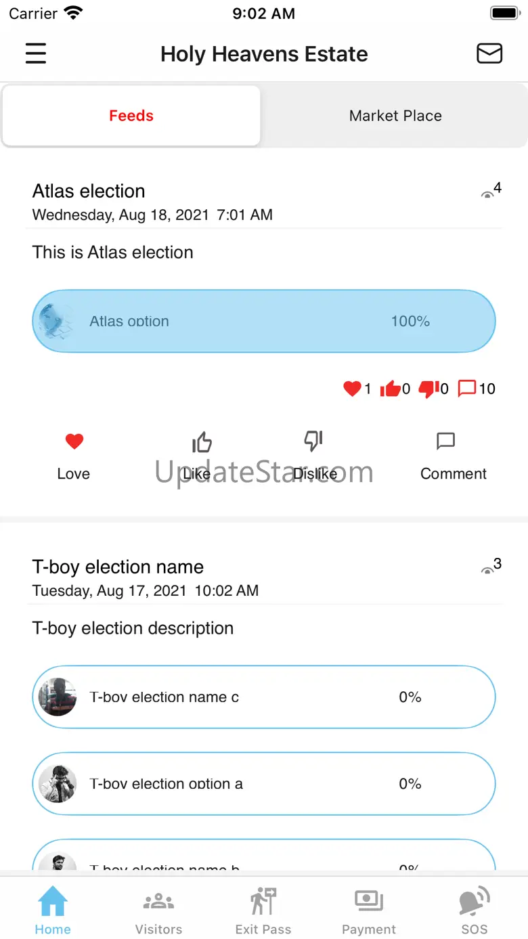The width and height of the screenshot is (528, 939).
Task: Open the Payment tab
Action: (369, 911)
